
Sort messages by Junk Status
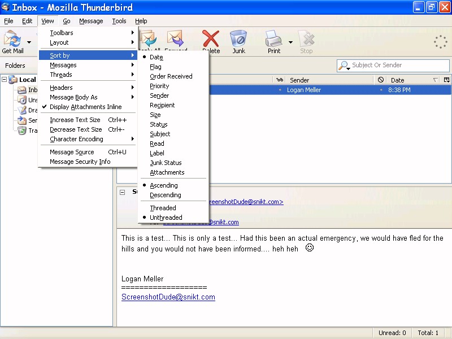pos(173,163)
